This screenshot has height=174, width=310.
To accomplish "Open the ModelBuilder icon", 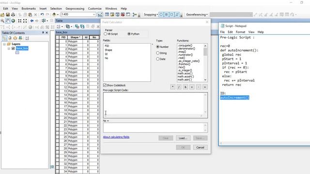I will coord(135,14).
